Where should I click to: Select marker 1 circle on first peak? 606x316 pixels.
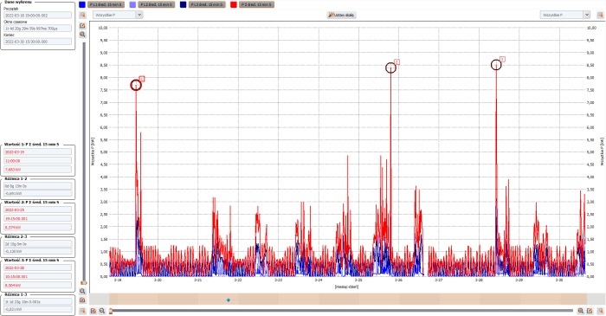click(x=136, y=85)
